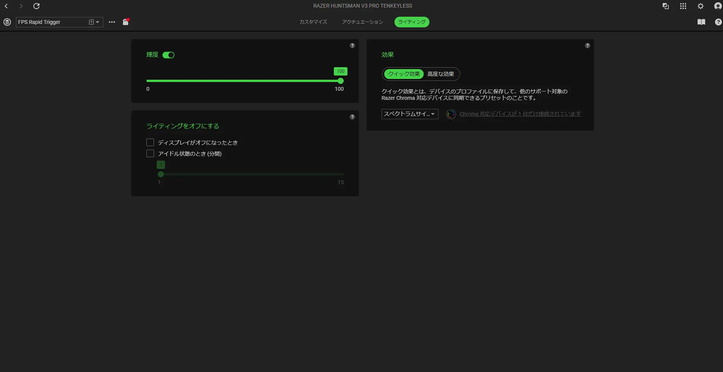The image size is (723, 372).
Task: Click the 輝度 heading
Action: pyautogui.click(x=152, y=55)
